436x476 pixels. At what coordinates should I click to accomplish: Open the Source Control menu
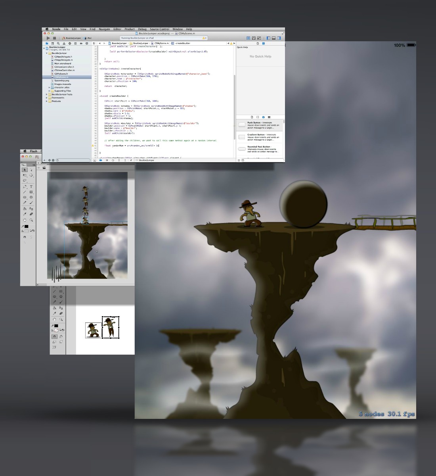(x=159, y=29)
